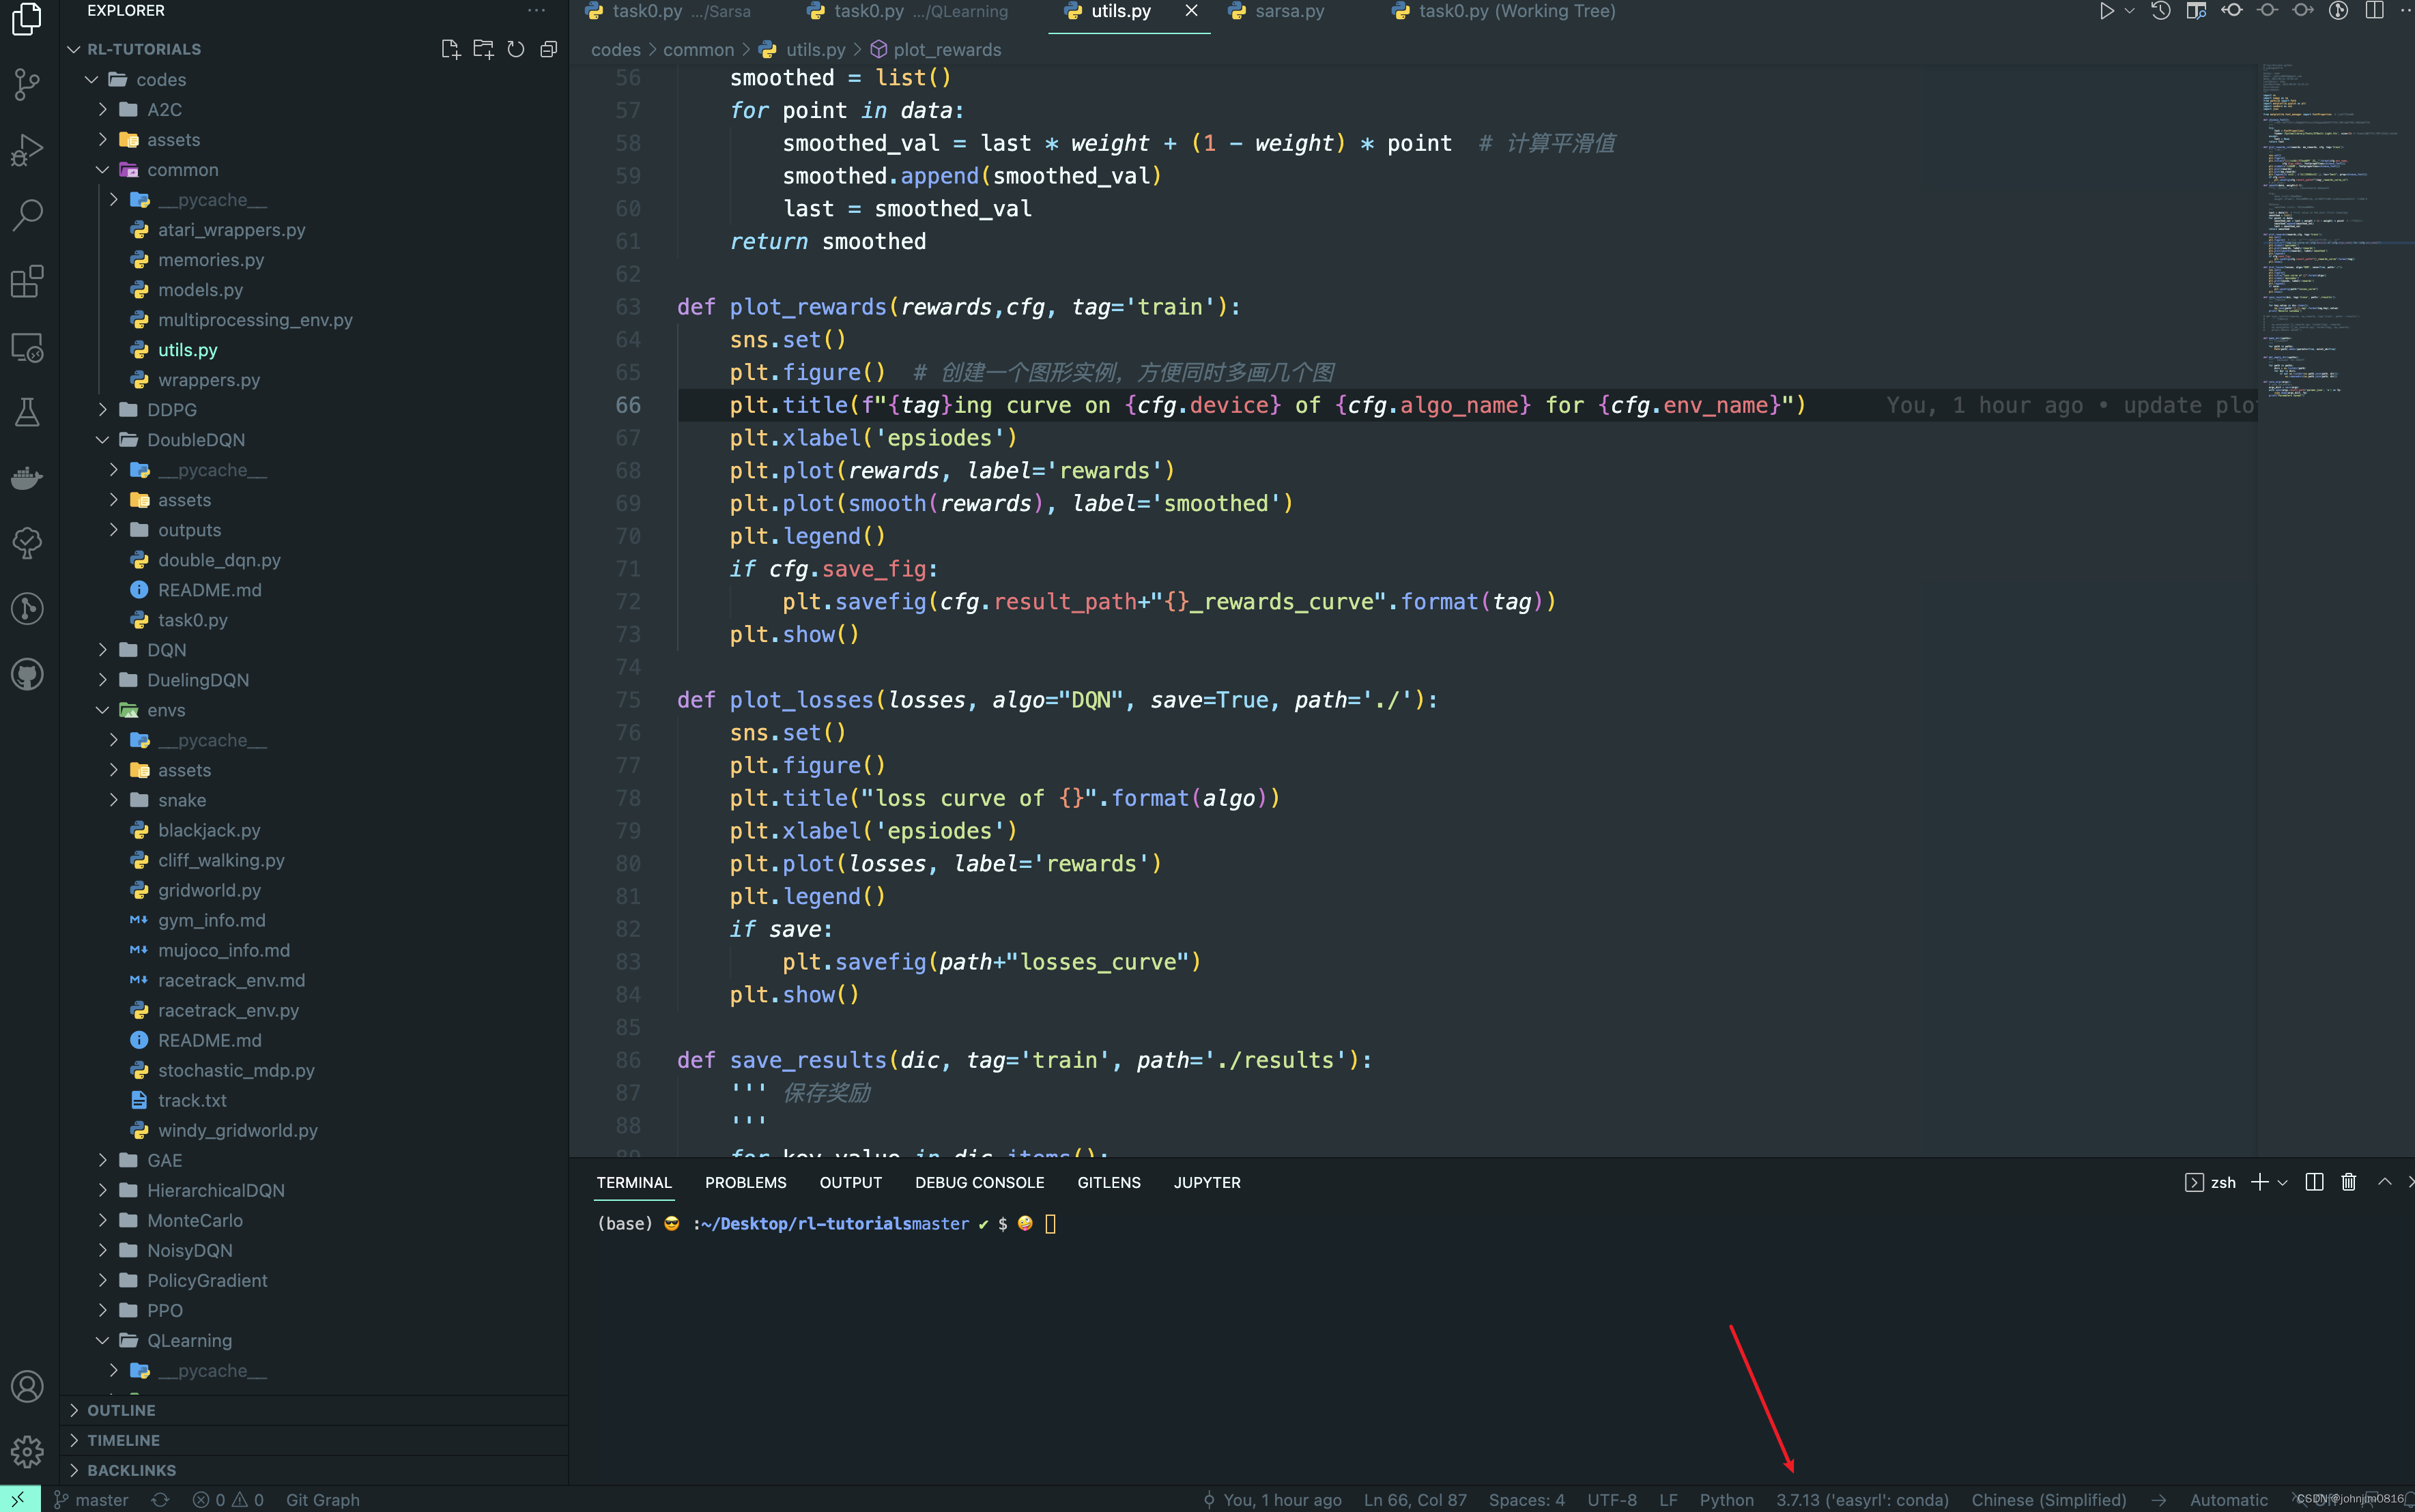The height and width of the screenshot is (1512, 2415).
Task: Switch to the sarsa.py editor tab
Action: pos(1289,11)
